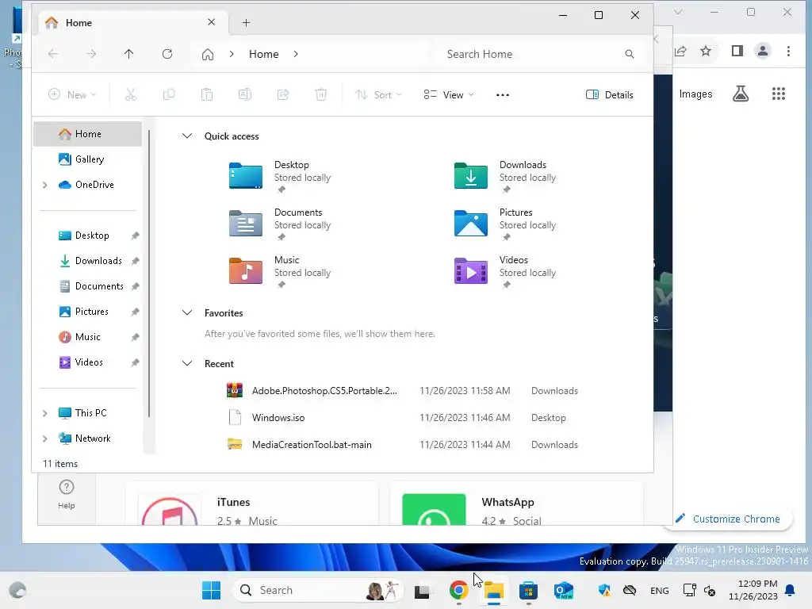Viewport: 812px width, 609px height.
Task: Click the taskbar Search box
Action: coord(317,590)
